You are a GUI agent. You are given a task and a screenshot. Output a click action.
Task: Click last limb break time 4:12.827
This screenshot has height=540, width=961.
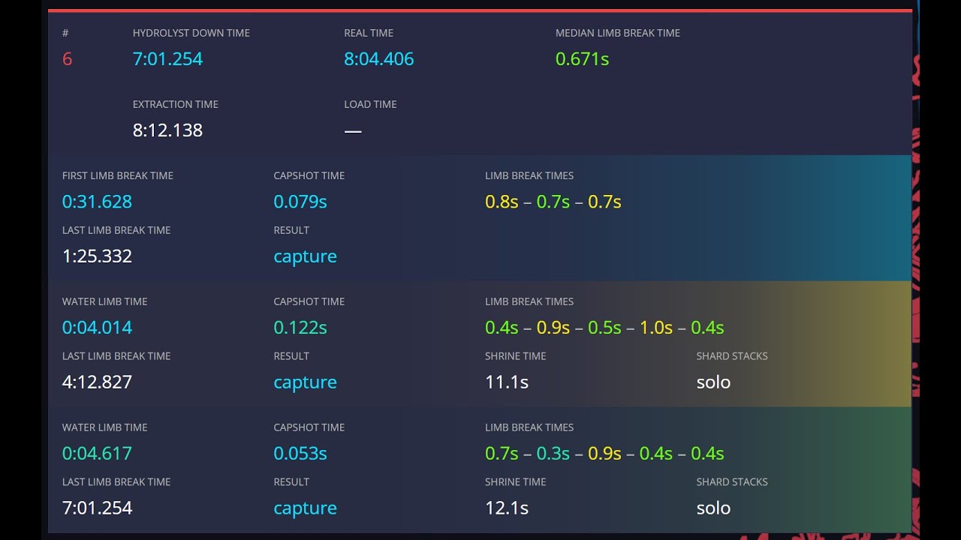pos(97,382)
